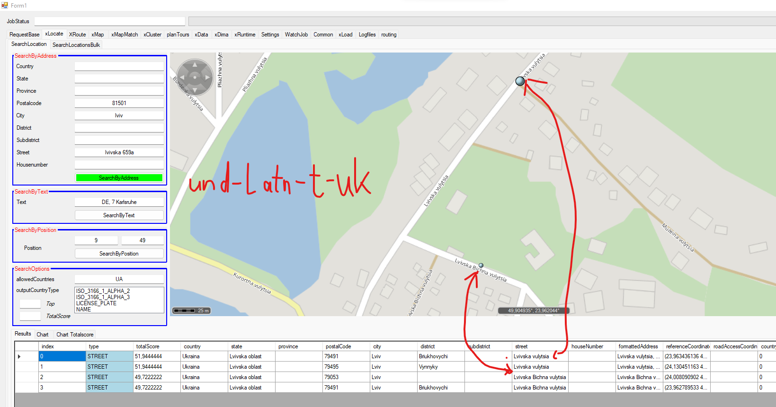Screen dimensions: 776x407
Task: Pan map left with navigation arrow
Action: click(x=182, y=77)
